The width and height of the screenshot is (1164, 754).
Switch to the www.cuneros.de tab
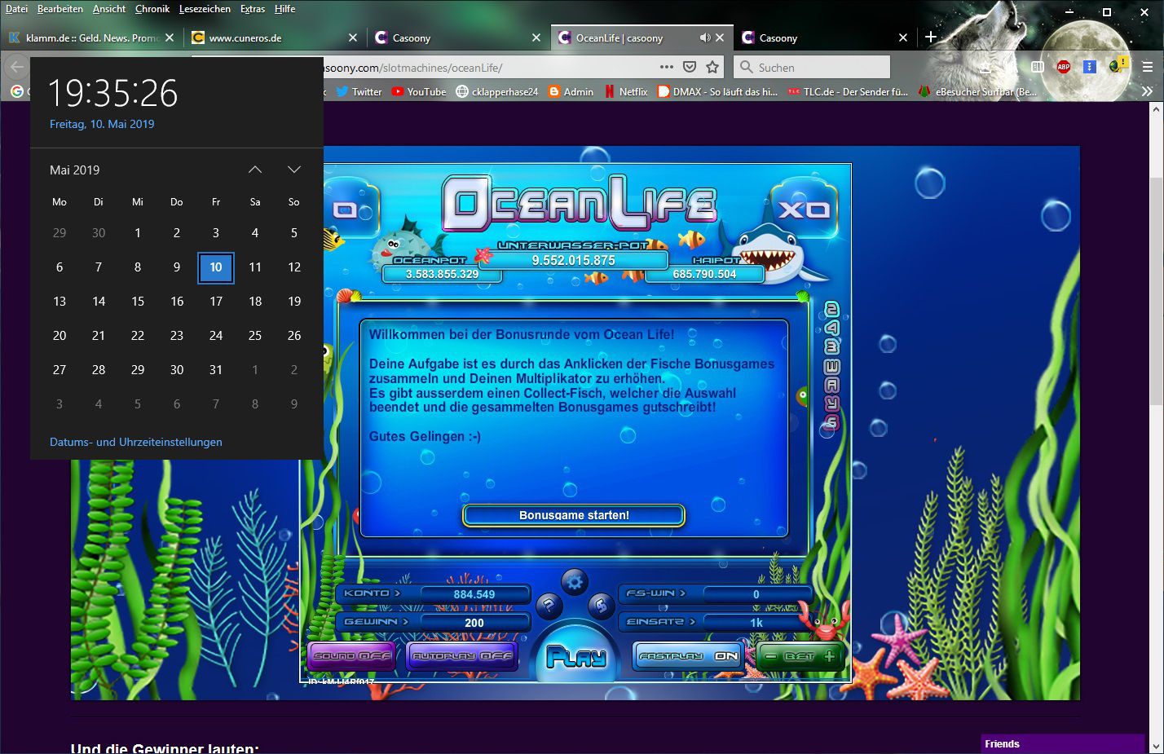(x=275, y=37)
